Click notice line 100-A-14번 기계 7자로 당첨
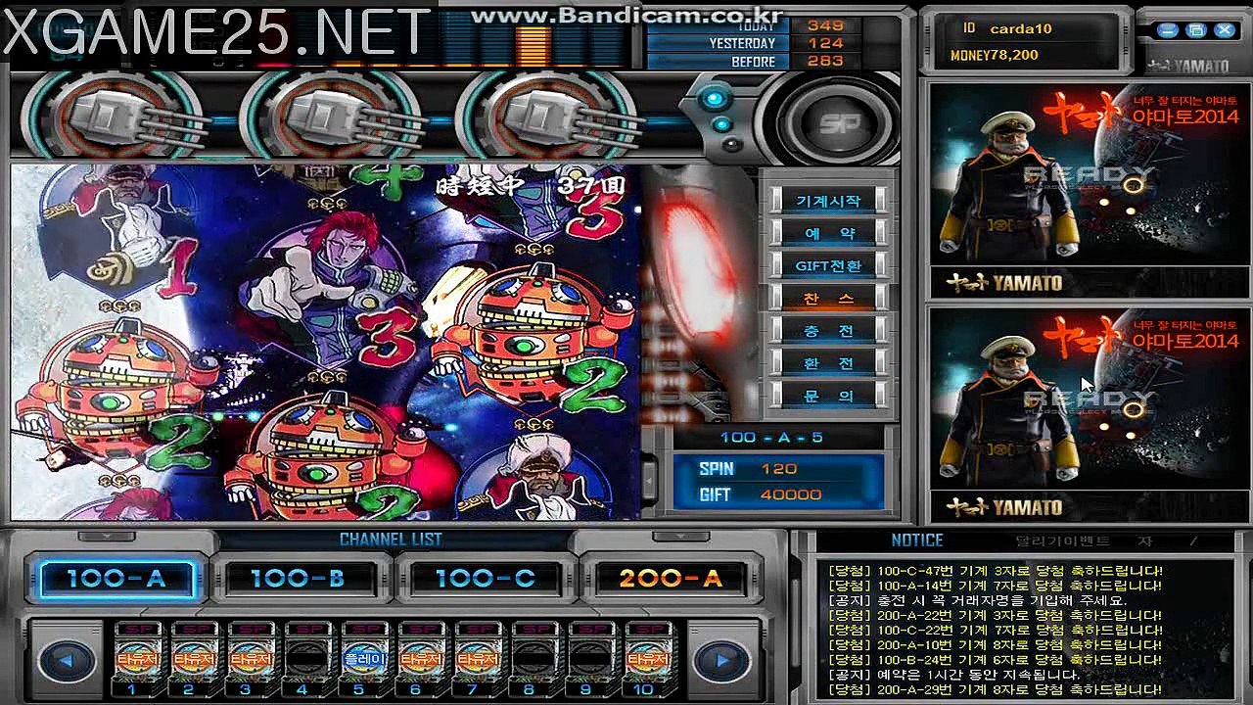Viewport: 1253px width, 705px height. [995, 586]
